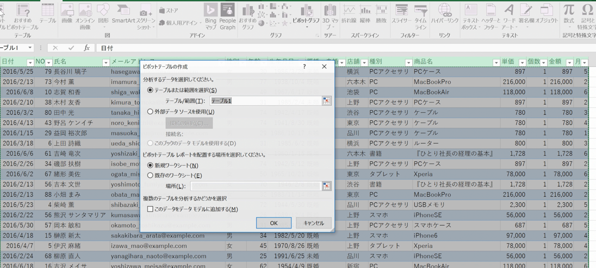Viewport: 596px width, 268px height.
Task: Click the formula bar showing 日付
Action: 345,48
